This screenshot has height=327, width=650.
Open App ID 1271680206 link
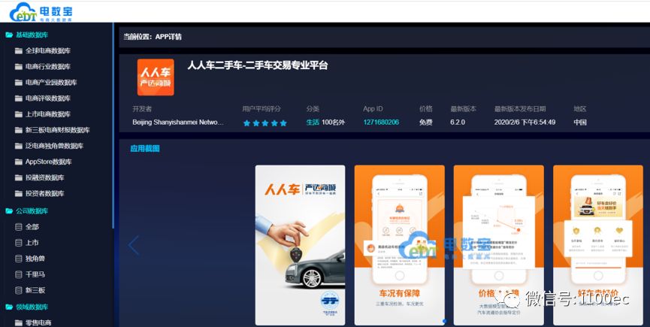click(381, 123)
